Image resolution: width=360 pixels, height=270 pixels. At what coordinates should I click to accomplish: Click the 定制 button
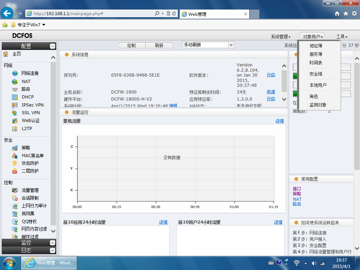click(x=131, y=45)
